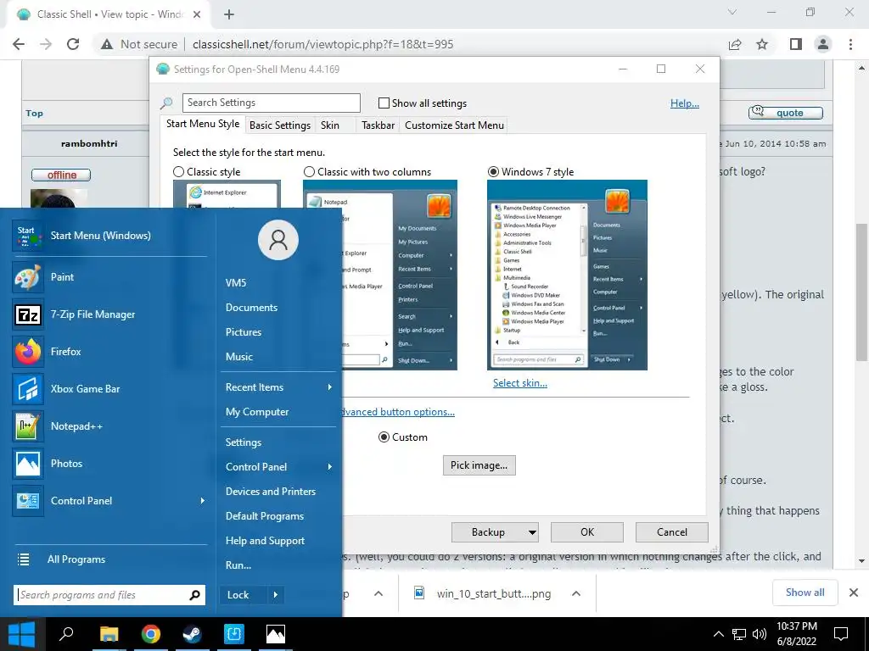This screenshot has height=651, width=869.
Task: Open the Photos icon on the taskbar
Action: [276, 634]
